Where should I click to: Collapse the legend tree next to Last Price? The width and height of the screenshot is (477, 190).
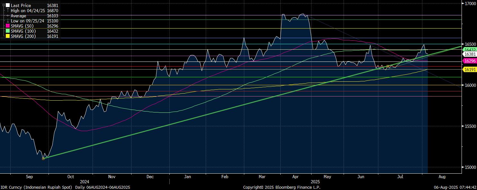pyautogui.click(x=4, y=5)
